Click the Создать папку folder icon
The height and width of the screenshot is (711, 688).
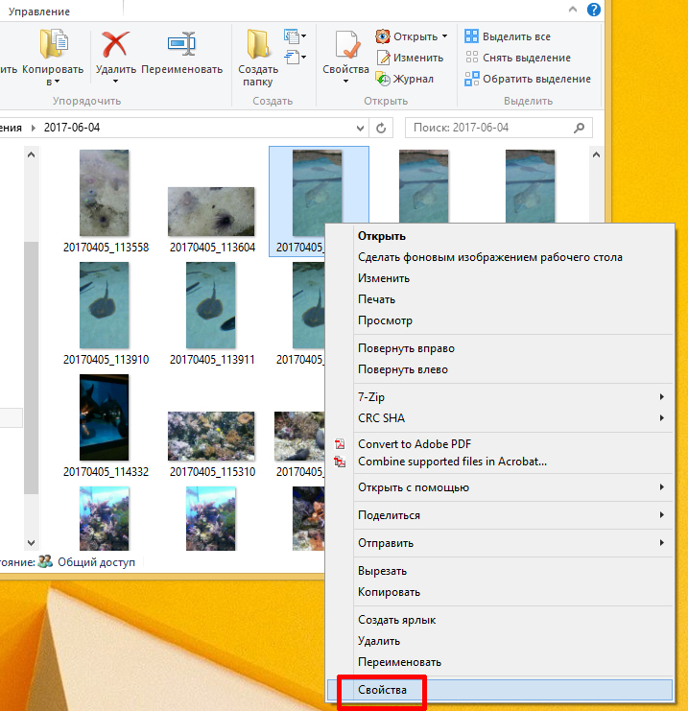[x=258, y=44]
